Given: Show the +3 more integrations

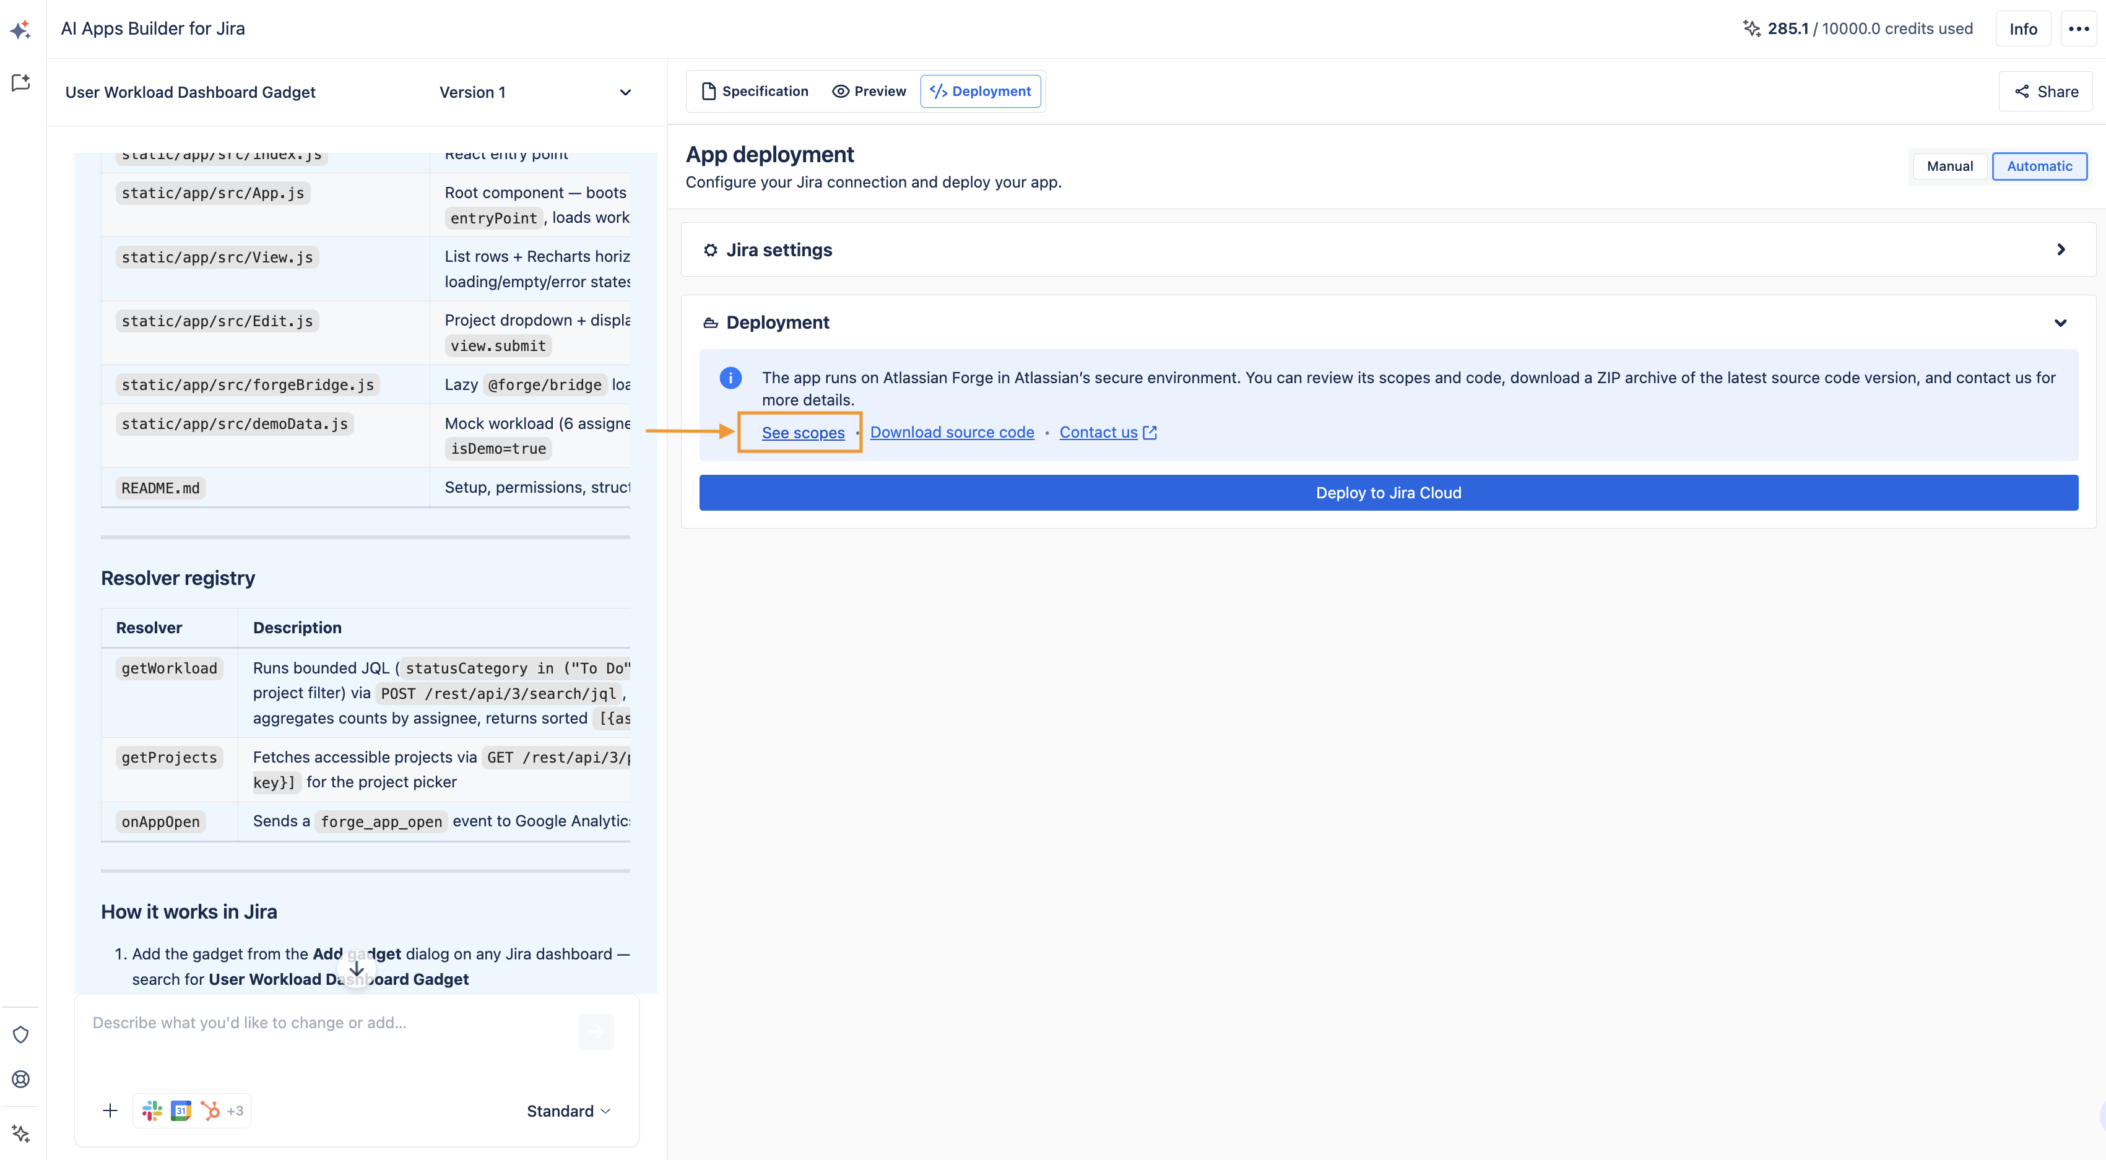Looking at the screenshot, I should click(x=235, y=1111).
